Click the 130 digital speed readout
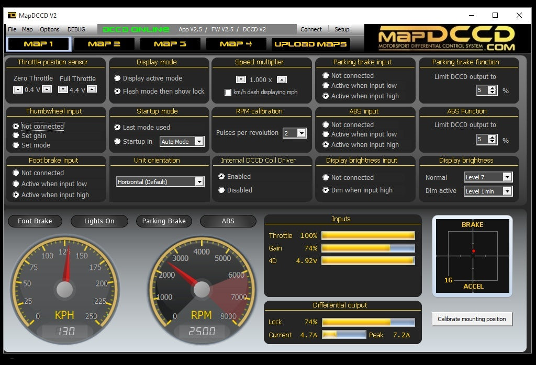The width and height of the screenshot is (536, 365). (x=64, y=331)
